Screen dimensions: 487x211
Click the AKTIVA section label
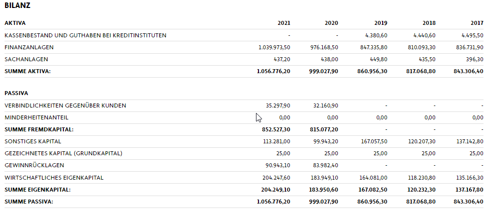15,23
